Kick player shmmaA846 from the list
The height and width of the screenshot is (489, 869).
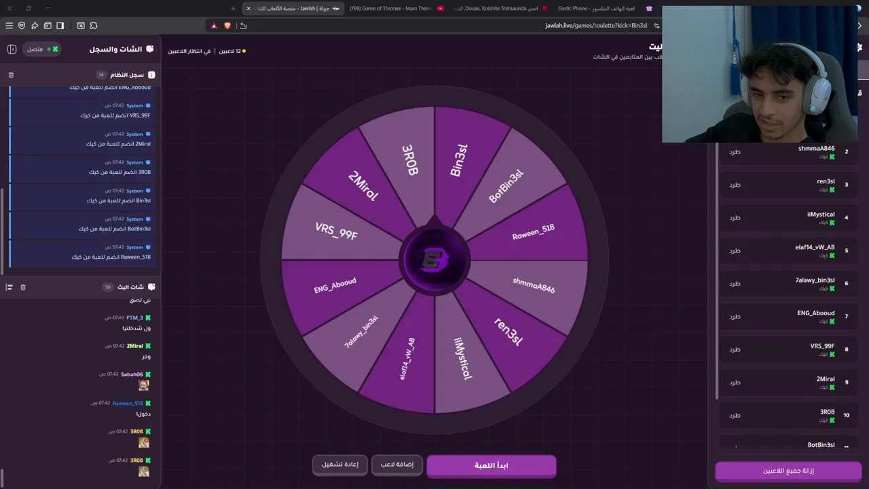click(x=735, y=151)
